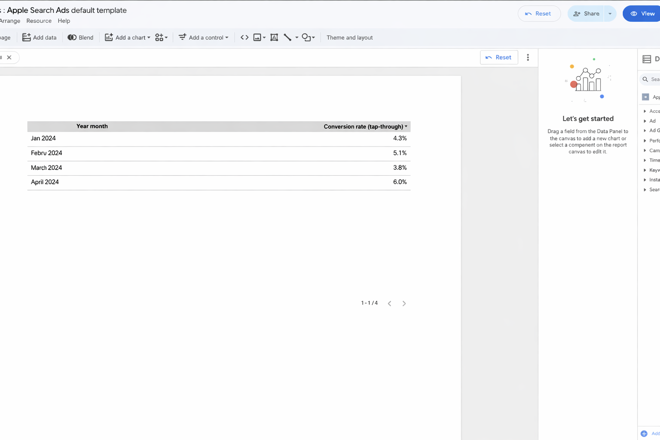Open community visualizations and components menu

161,37
